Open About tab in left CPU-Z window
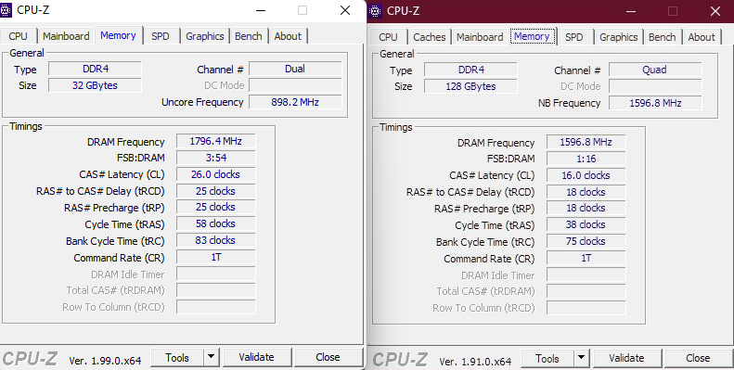 click(288, 36)
